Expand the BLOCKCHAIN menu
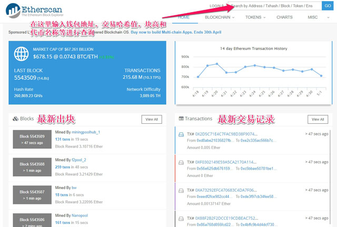 (220, 17)
